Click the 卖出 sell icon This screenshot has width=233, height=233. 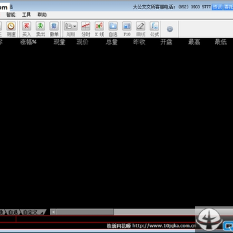(x=40, y=27)
